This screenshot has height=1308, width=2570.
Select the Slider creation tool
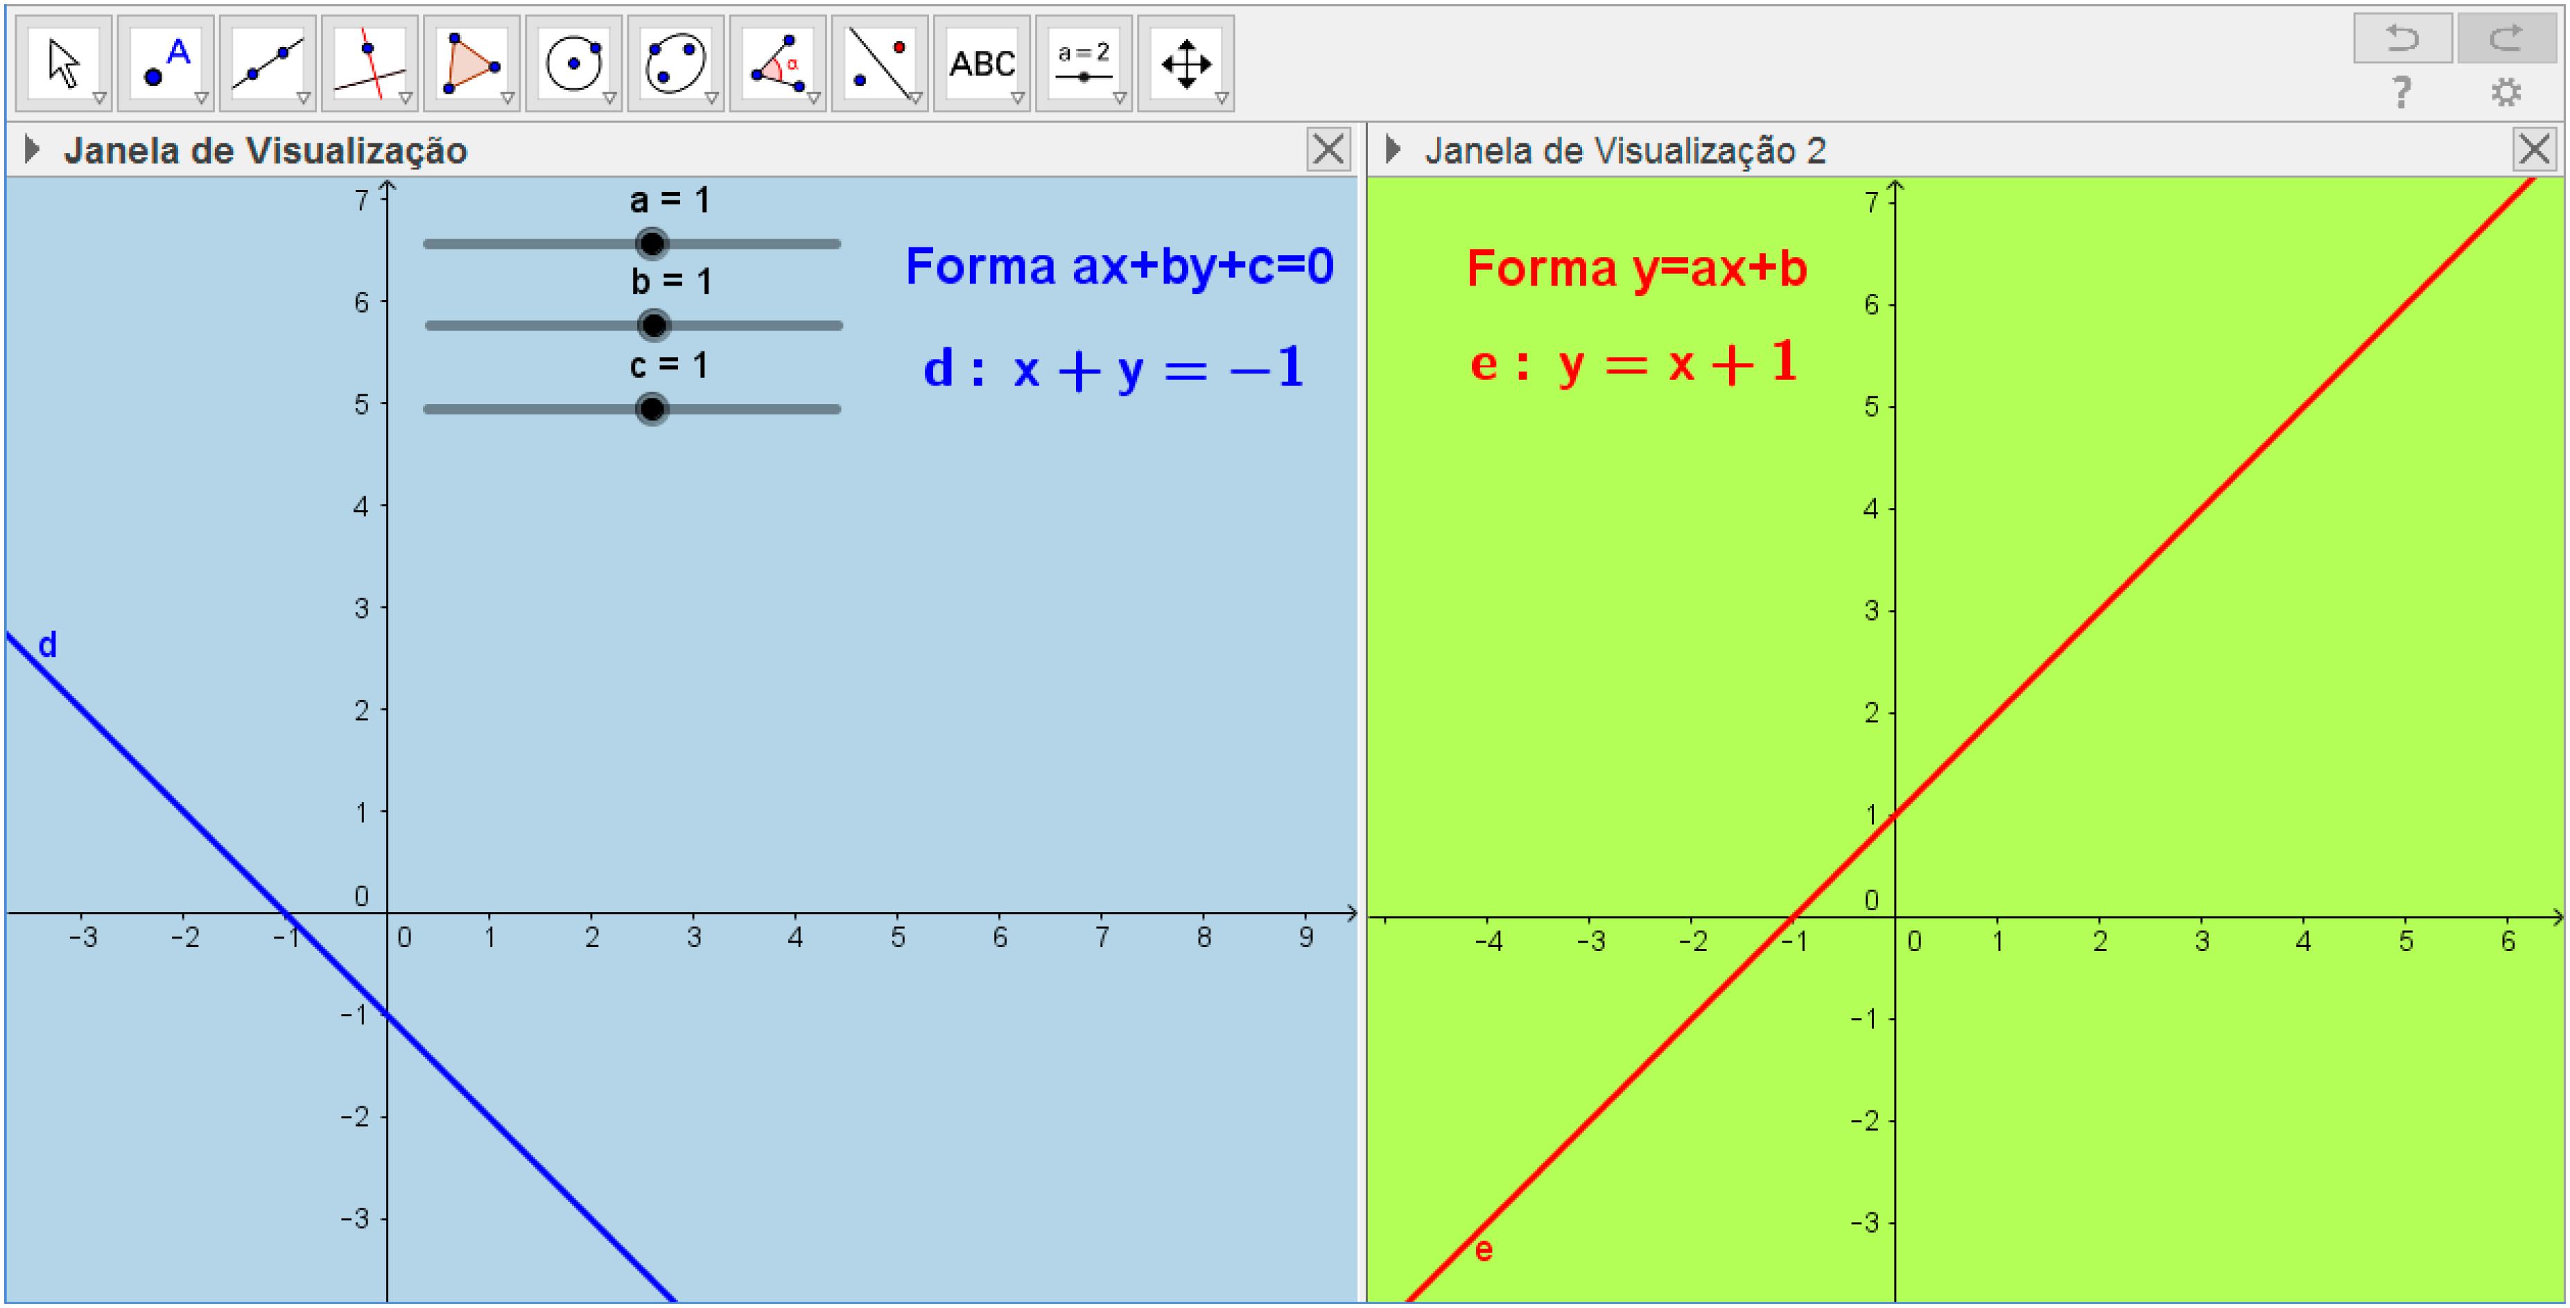coord(1084,63)
